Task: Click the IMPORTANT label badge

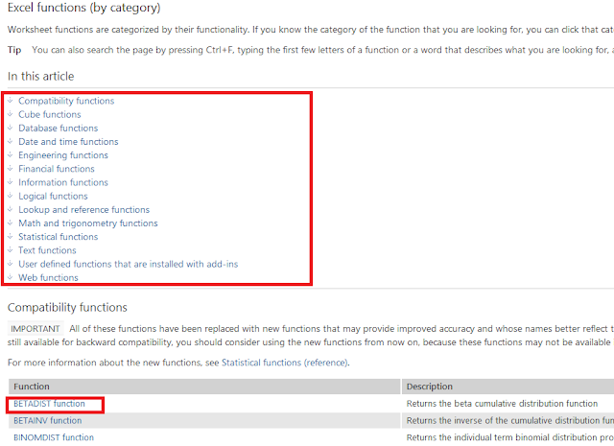Action: coord(35,329)
